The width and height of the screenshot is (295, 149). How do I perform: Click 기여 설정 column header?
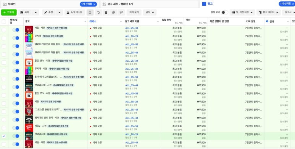point(251,21)
